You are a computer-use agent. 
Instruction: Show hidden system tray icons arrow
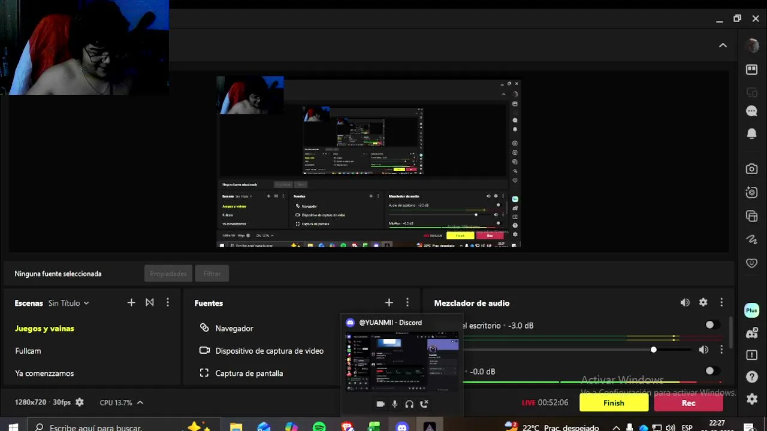click(x=616, y=427)
